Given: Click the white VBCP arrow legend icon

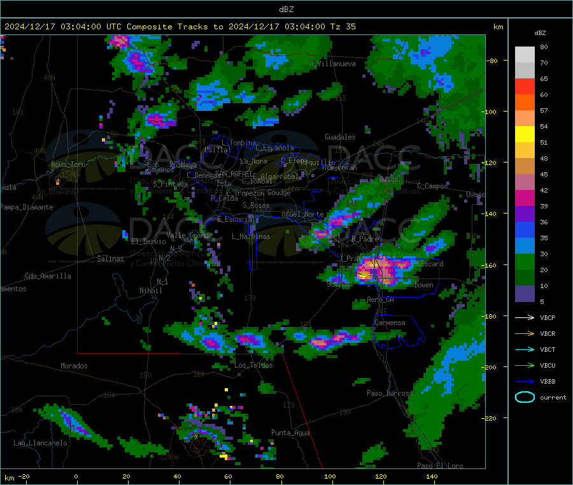Looking at the screenshot, I should (x=525, y=317).
